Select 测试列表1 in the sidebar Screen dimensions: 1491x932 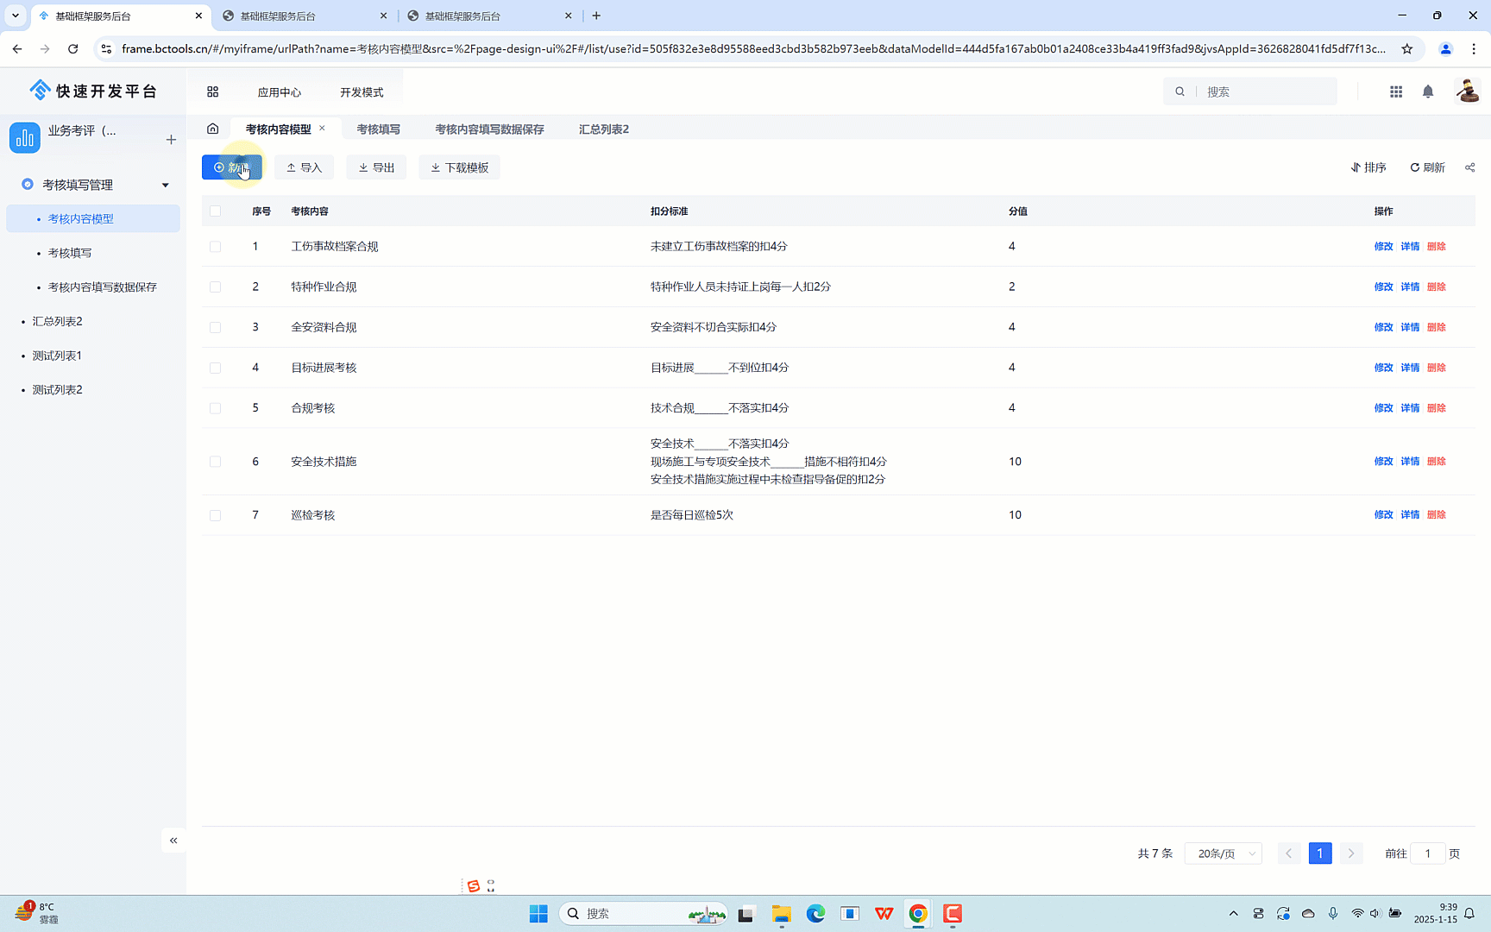[93, 356]
